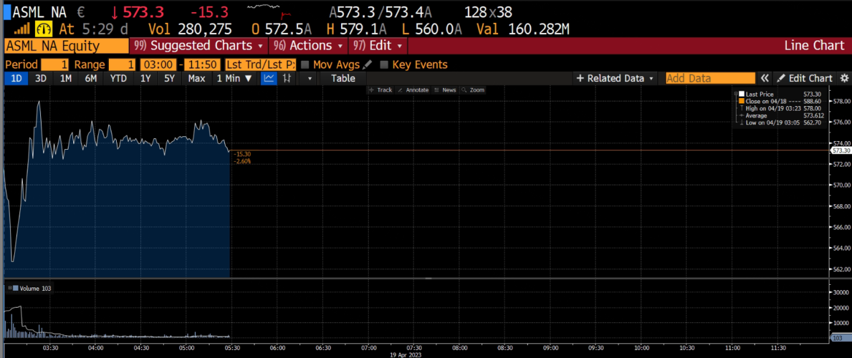Click the O 572.5A open value
Viewport: 852px width, 358px height.
281,29
